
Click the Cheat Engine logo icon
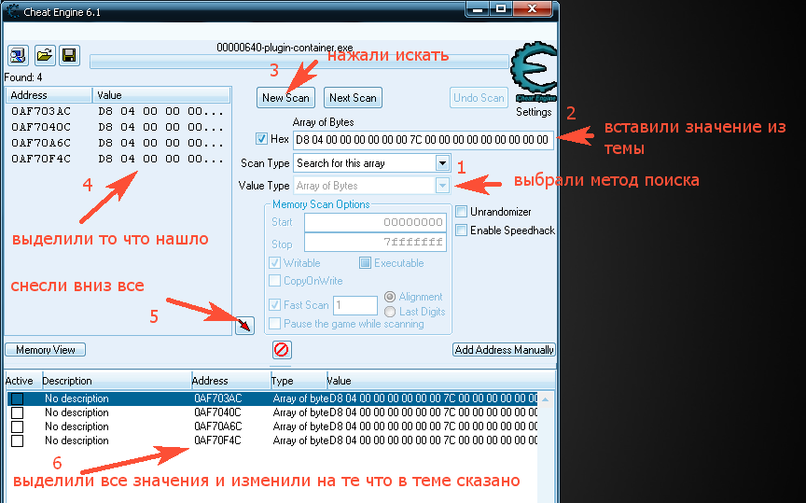[x=534, y=74]
